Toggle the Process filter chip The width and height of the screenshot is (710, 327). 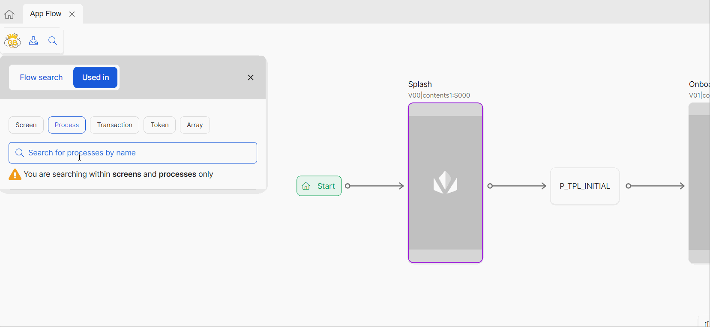coord(67,125)
